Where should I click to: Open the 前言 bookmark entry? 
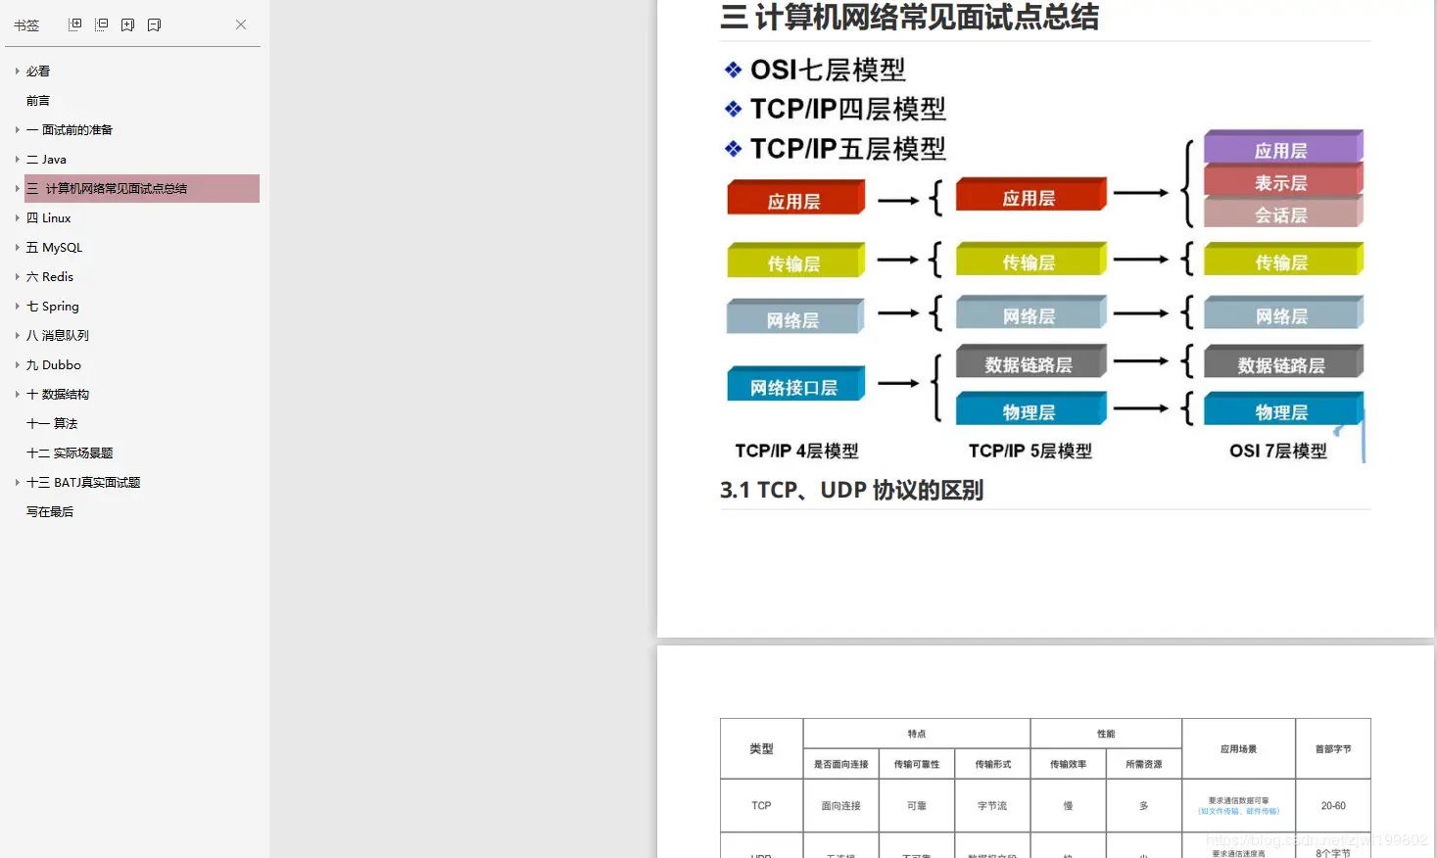(38, 100)
